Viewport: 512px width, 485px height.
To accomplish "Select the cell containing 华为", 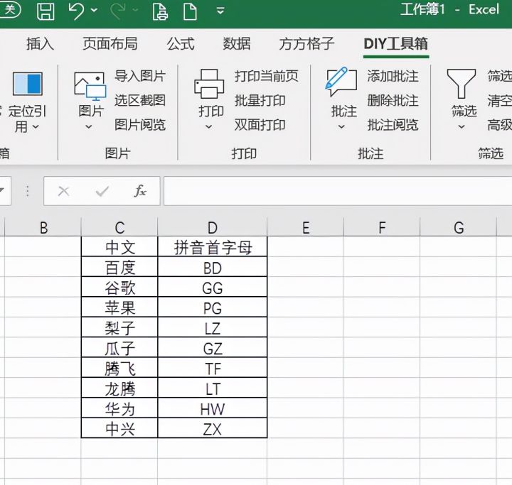I will pos(119,408).
